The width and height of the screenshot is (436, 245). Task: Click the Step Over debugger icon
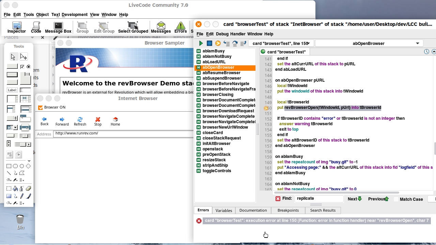235,43
